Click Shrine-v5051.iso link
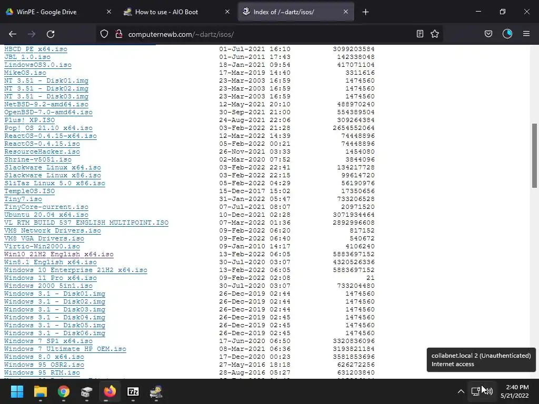This screenshot has width=539, height=404. (38, 160)
